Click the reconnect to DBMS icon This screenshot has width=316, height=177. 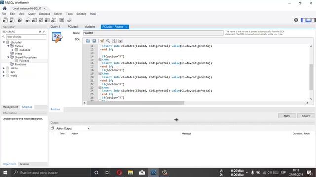69,20
